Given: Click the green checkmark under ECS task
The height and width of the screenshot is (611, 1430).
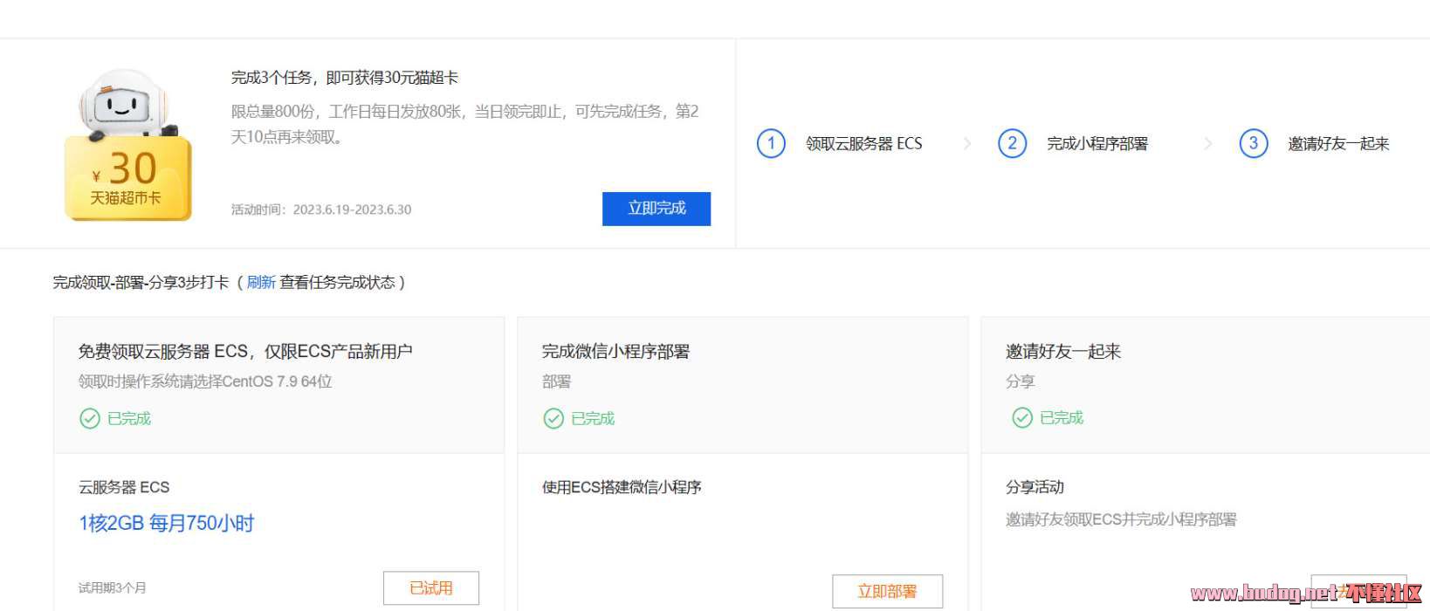Looking at the screenshot, I should pyautogui.click(x=90, y=419).
